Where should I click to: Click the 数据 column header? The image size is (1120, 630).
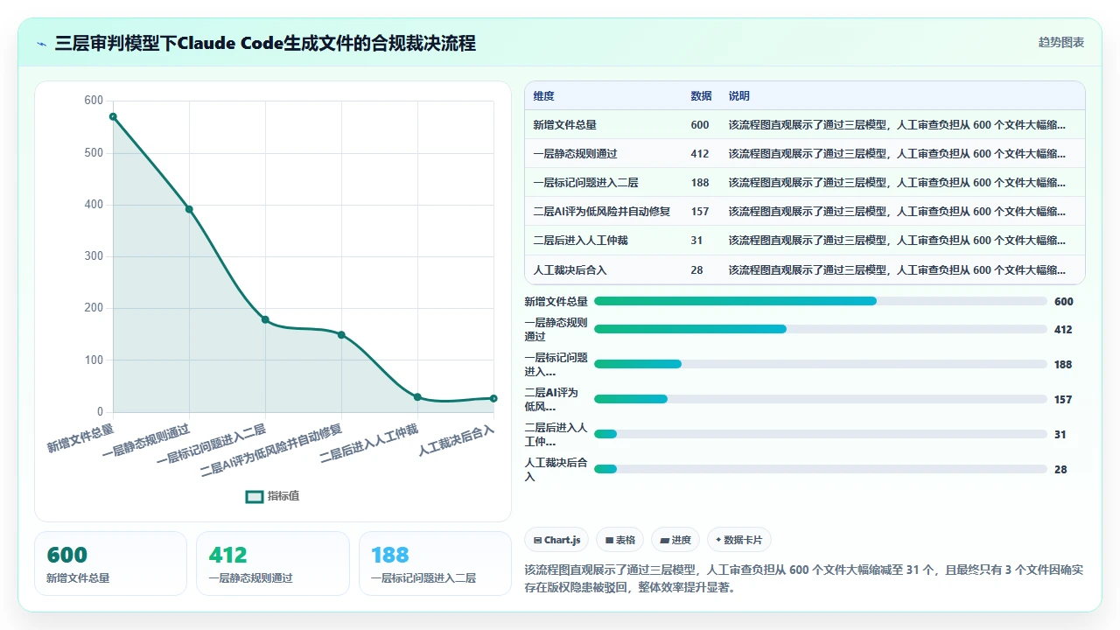(x=701, y=96)
